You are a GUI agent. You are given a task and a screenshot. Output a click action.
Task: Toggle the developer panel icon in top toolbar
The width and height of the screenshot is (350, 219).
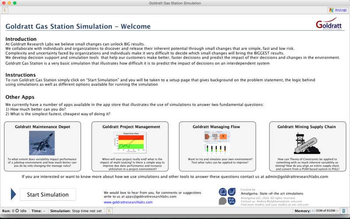(5, 10)
